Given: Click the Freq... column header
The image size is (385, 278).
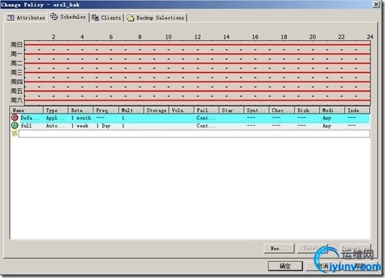Looking at the screenshot, I should (x=106, y=110).
